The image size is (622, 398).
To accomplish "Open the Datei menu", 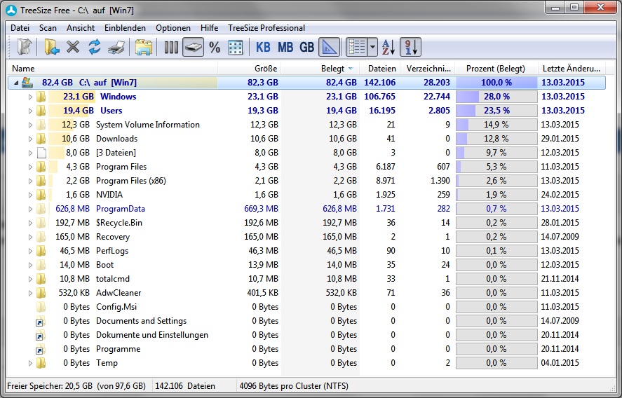I will (20, 28).
